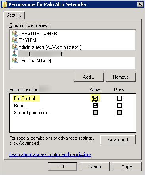
Task: Toggle Deny checkbox for Special permissions
Action: coord(119,113)
